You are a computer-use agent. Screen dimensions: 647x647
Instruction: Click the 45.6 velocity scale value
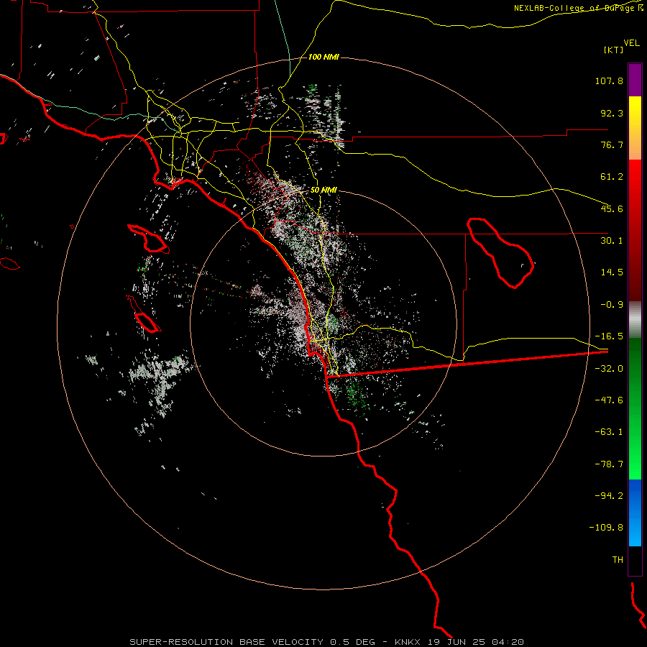point(612,208)
